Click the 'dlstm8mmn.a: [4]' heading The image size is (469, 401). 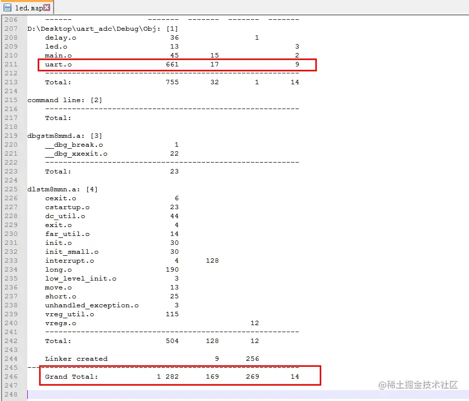pos(62,189)
